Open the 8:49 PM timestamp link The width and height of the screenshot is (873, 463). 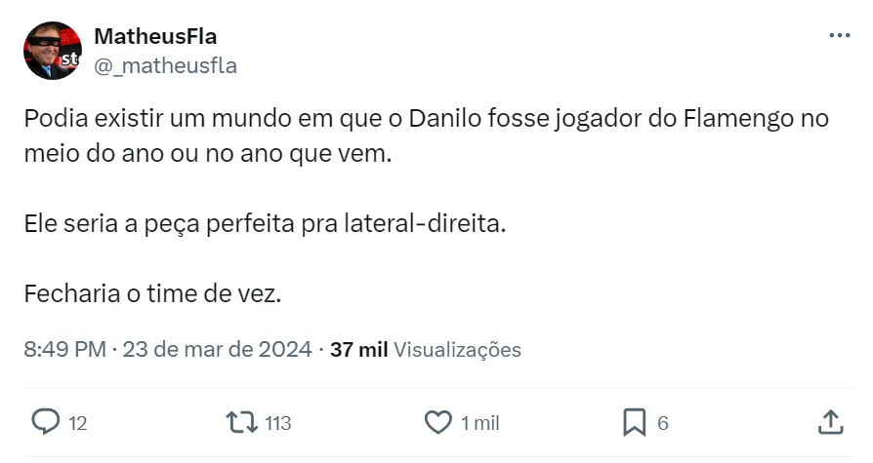63,349
